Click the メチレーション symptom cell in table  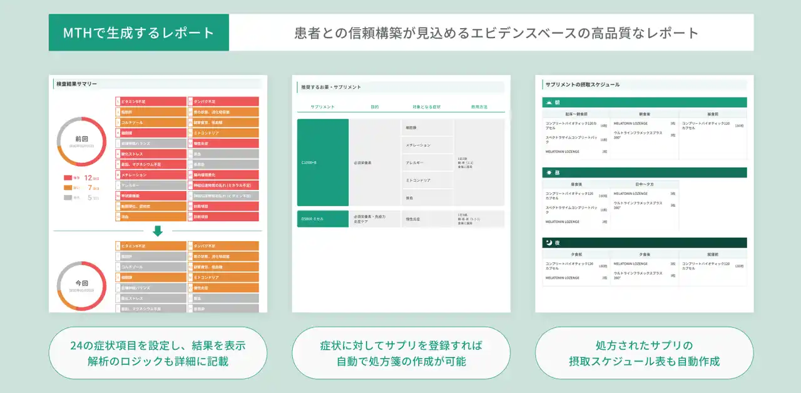(x=426, y=145)
